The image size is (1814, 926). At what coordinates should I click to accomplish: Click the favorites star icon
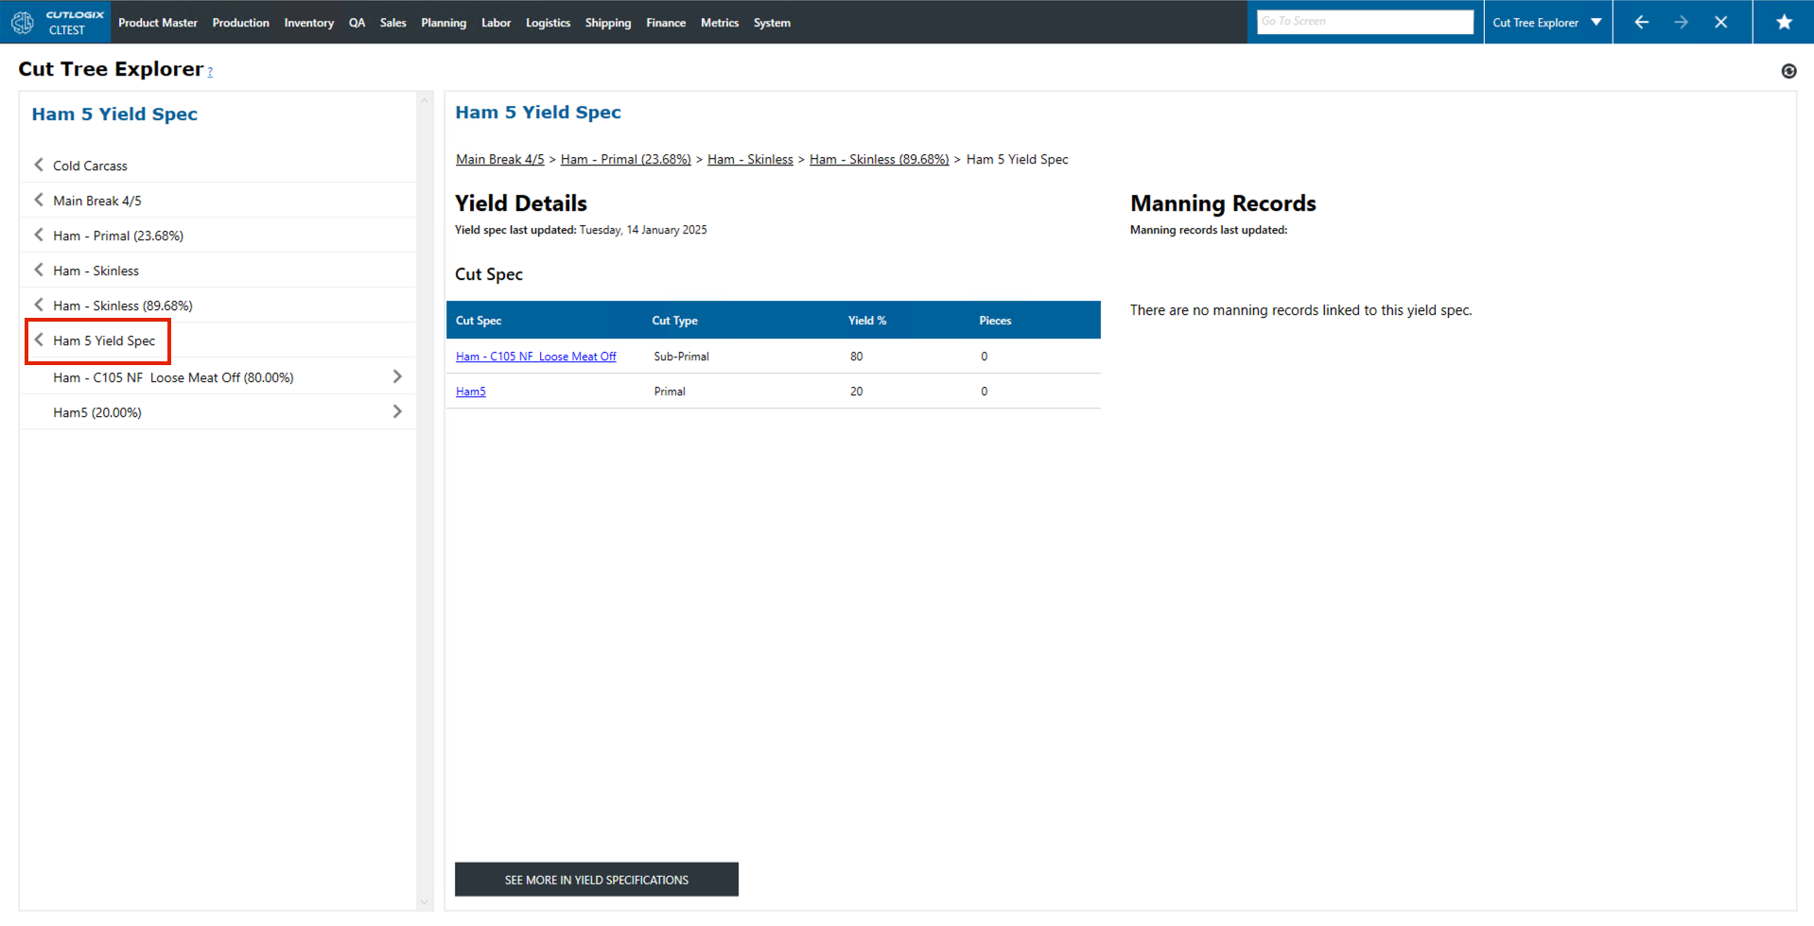1783,22
